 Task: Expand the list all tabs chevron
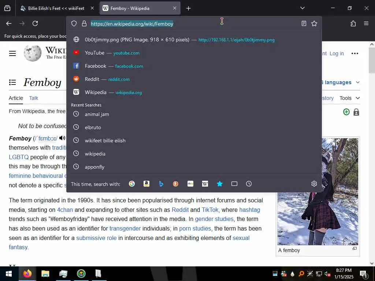click(302, 8)
